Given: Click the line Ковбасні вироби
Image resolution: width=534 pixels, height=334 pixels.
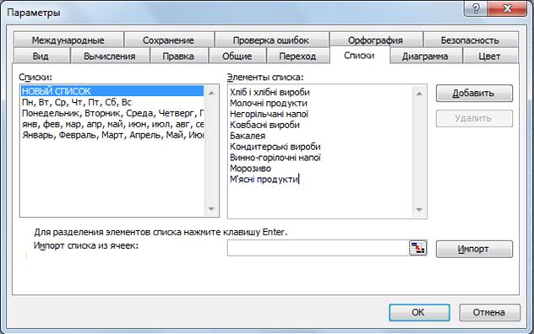Looking at the screenshot, I should 264,125.
